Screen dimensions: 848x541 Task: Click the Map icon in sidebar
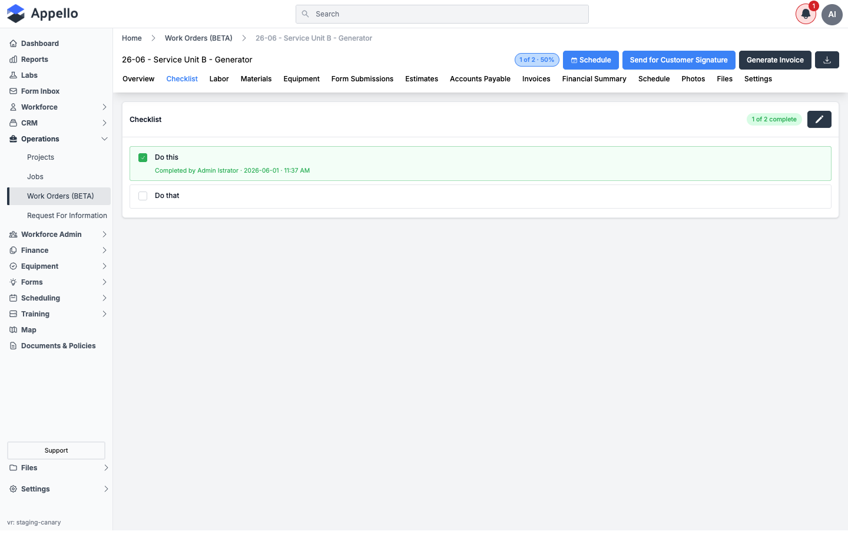tap(13, 330)
